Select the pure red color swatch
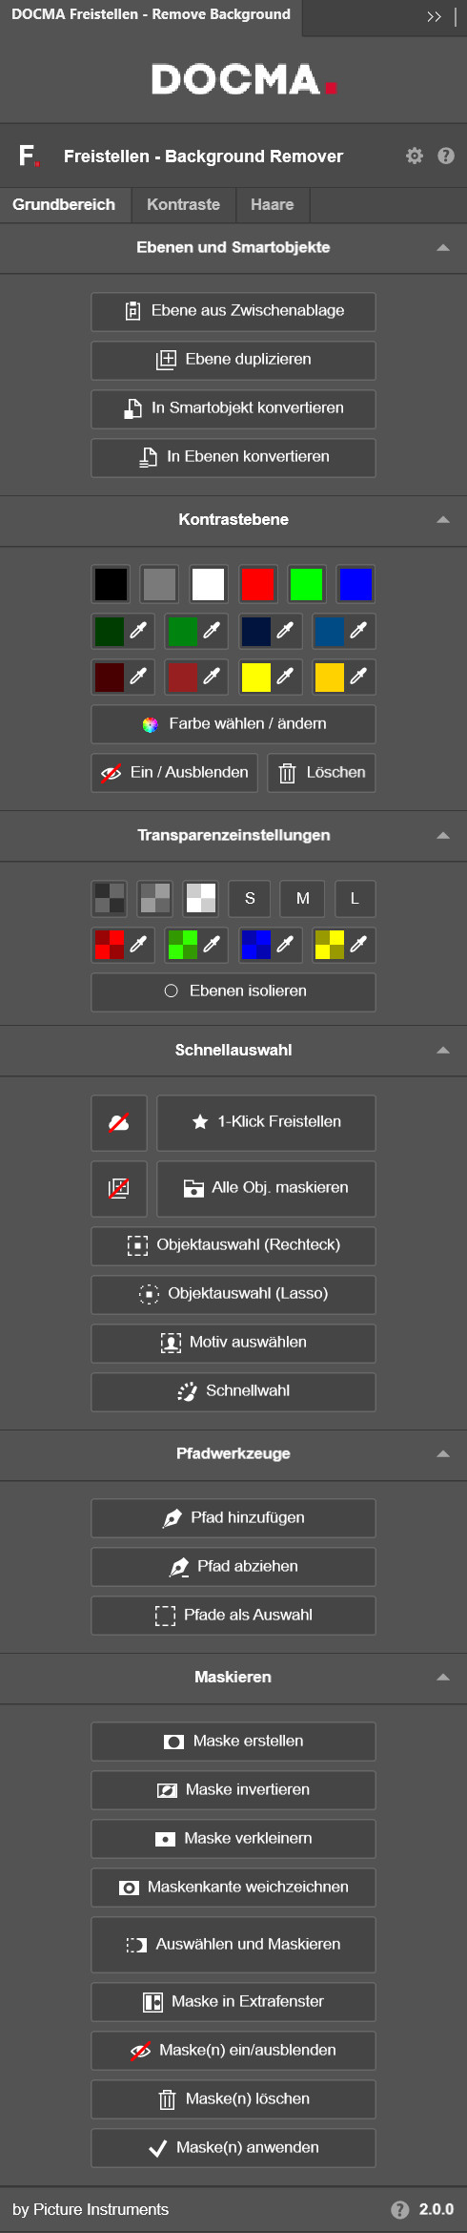 coord(257,584)
